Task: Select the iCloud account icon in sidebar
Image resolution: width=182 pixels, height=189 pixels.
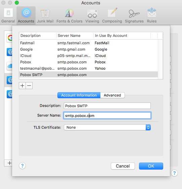Action: coord(10,66)
